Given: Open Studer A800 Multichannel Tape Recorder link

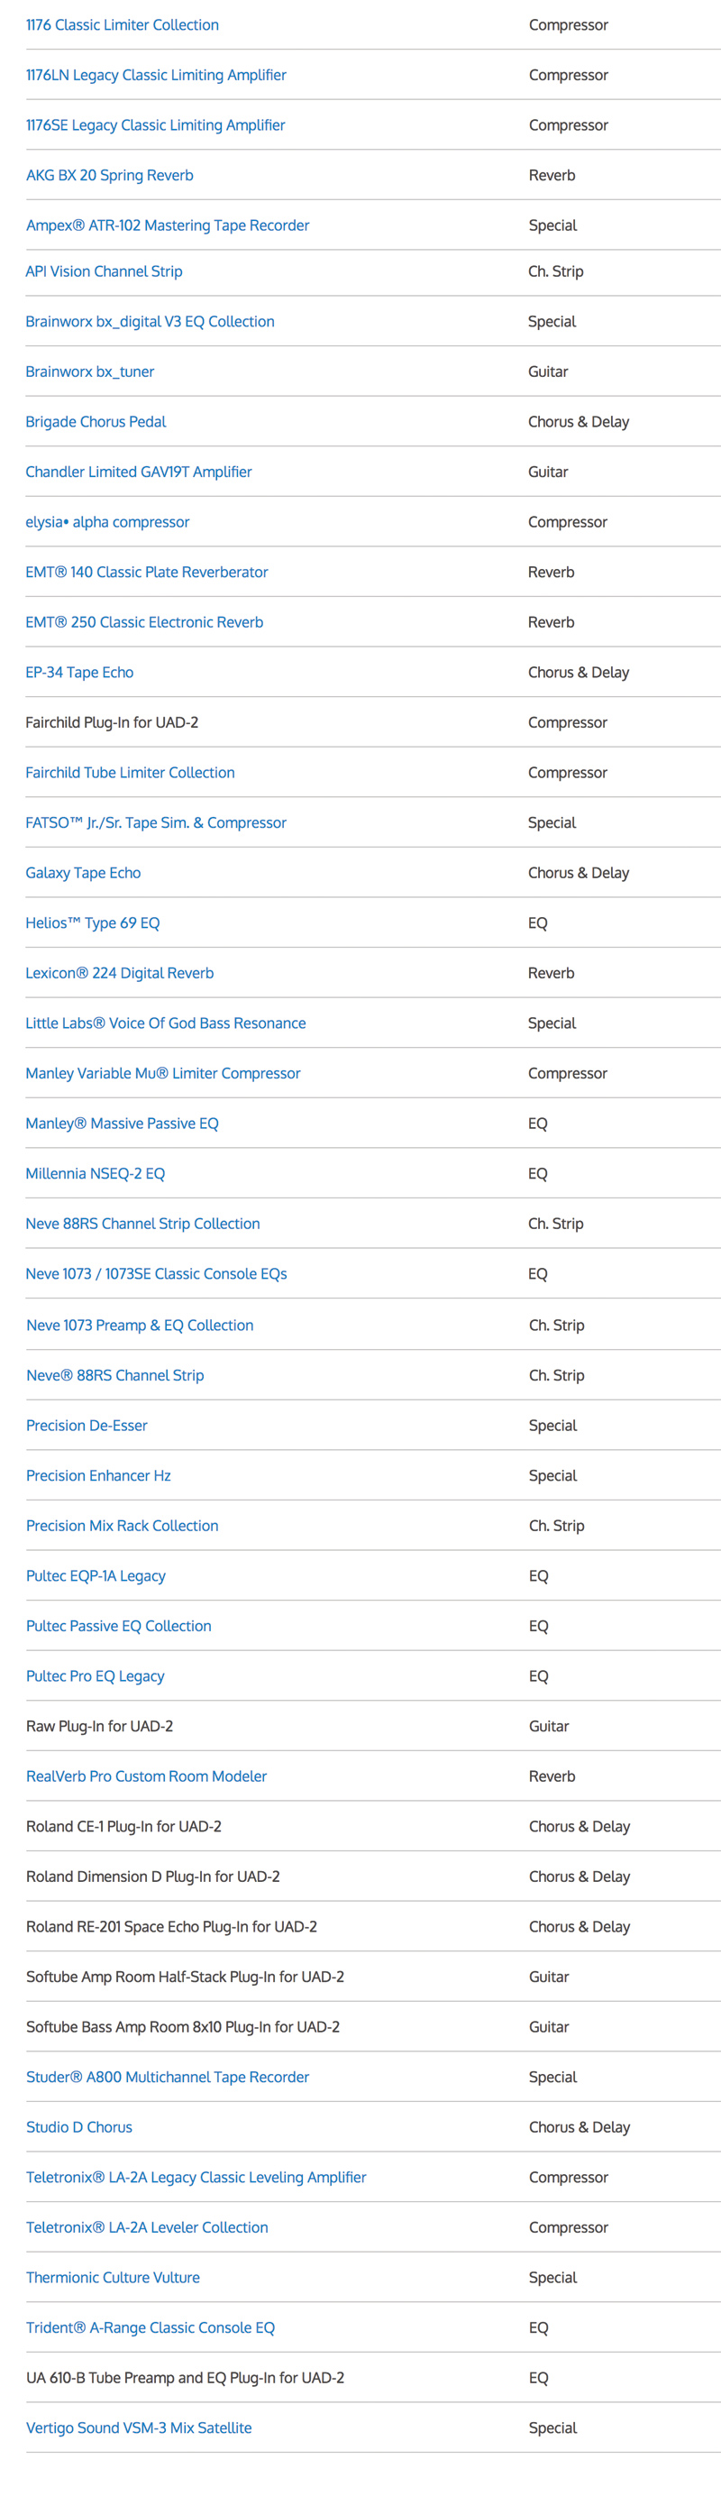Looking at the screenshot, I should click(x=168, y=2077).
